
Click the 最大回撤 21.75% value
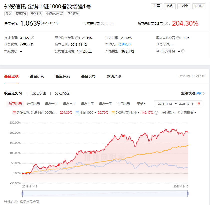pyautogui.click(x=127, y=38)
